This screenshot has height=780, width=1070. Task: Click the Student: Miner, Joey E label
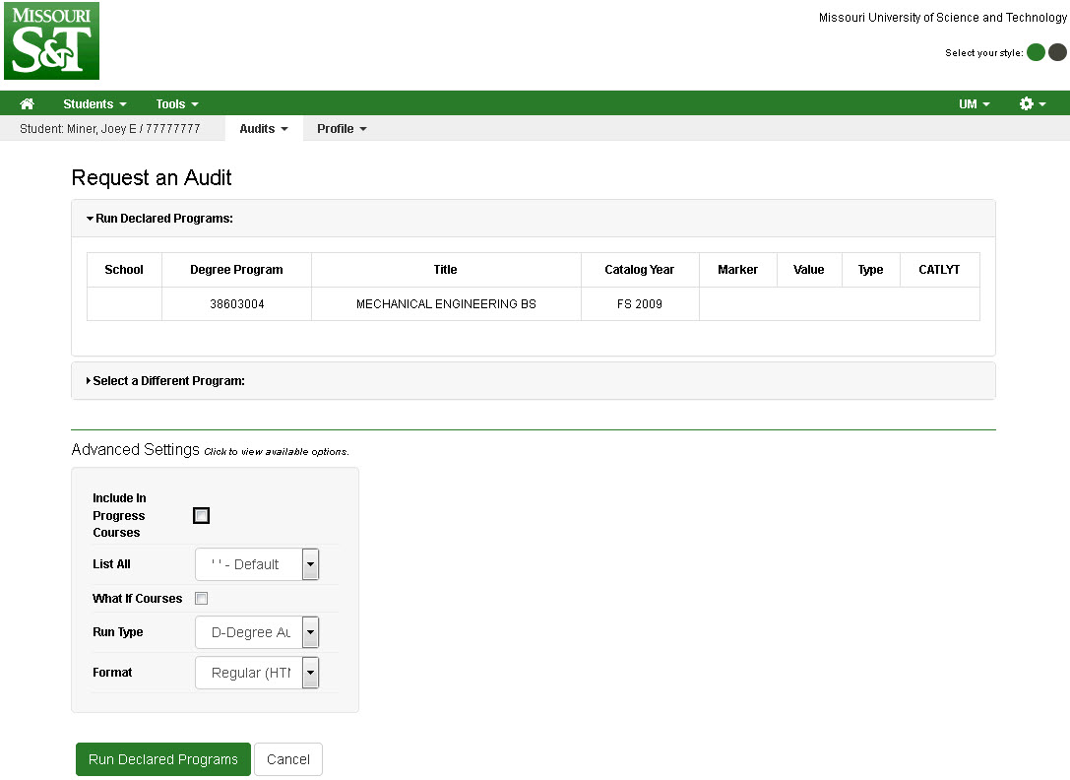(x=110, y=128)
